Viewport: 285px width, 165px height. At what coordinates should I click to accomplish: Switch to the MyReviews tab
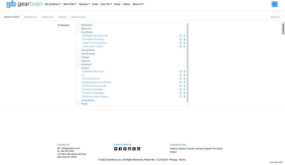[x=48, y=17]
